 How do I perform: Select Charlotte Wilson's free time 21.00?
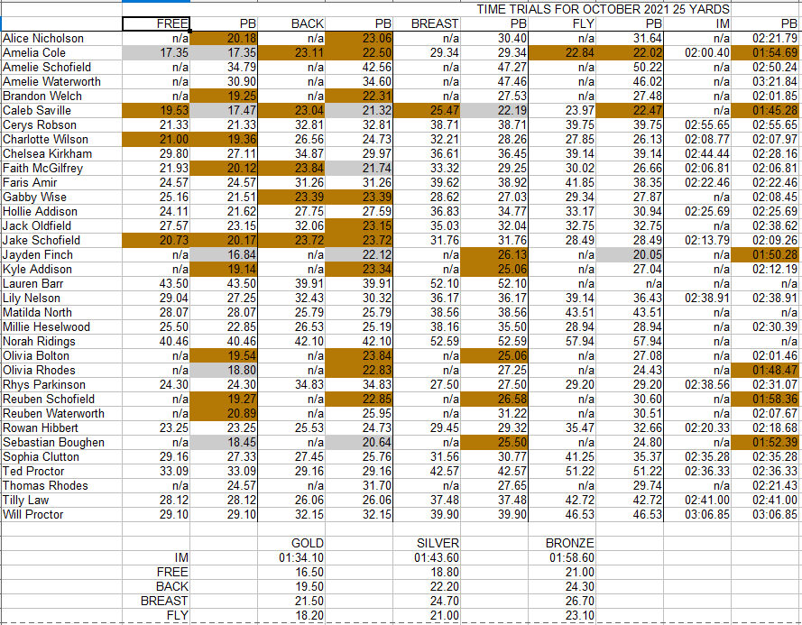(156, 139)
